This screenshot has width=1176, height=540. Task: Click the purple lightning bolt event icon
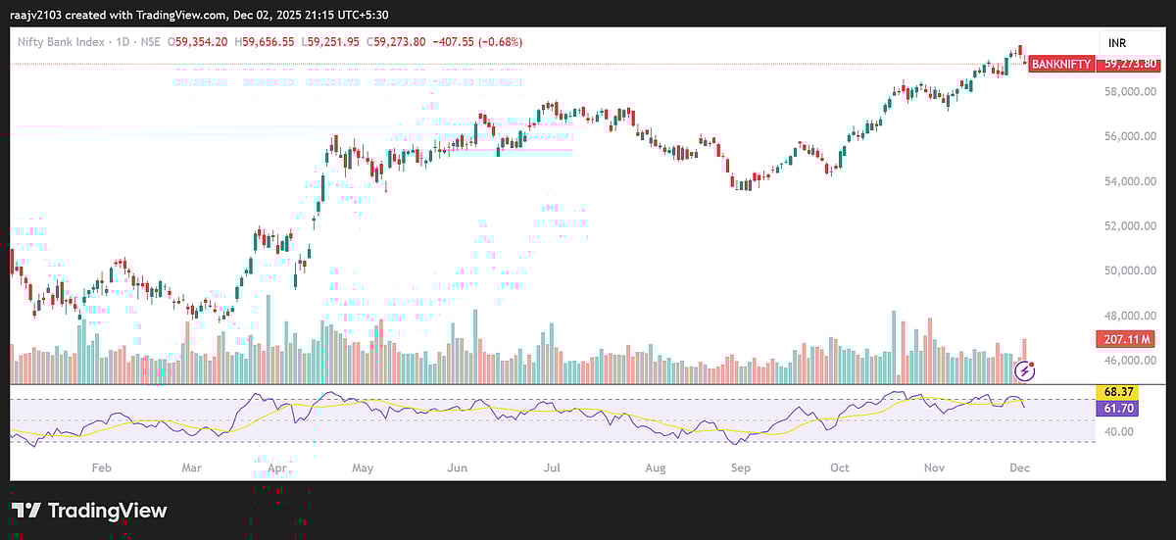1025,370
